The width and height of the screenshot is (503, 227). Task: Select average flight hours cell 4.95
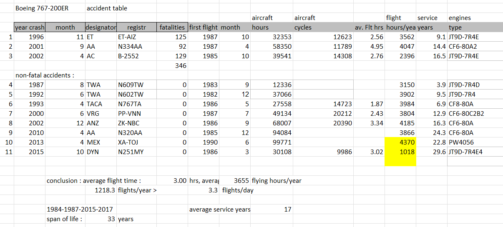pyautogui.click(x=369, y=46)
